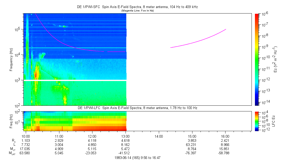This screenshot has width=282, height=161.
Task: Click the 13:00 time axis label
Action: [x=125, y=136]
